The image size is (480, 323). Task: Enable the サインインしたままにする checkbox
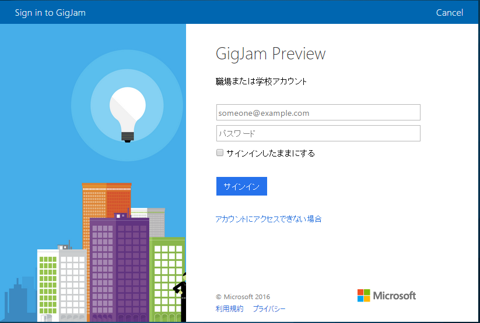coord(220,152)
